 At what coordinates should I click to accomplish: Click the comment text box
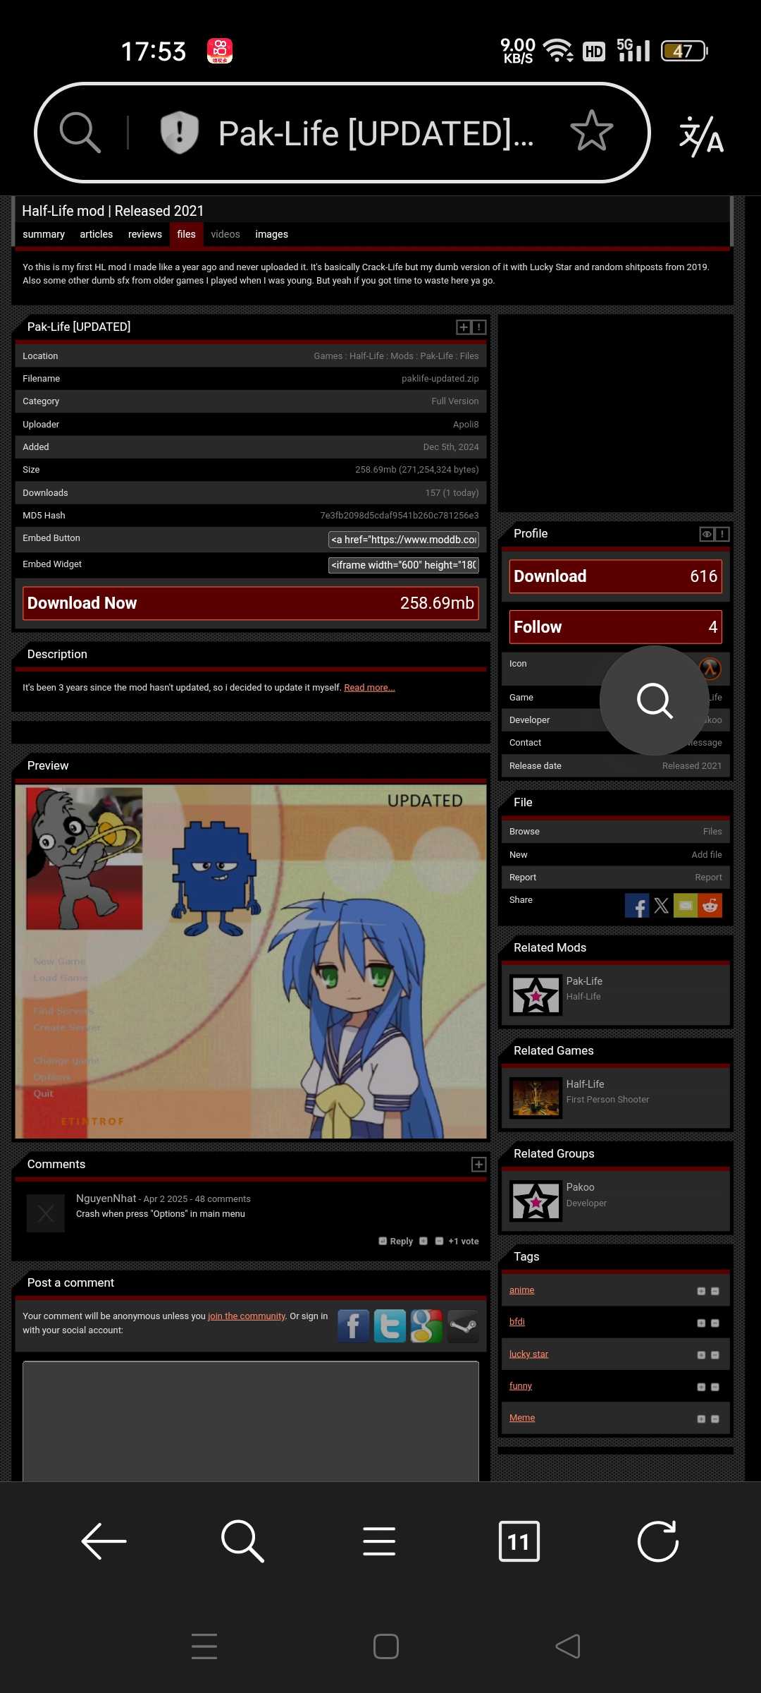coord(250,1421)
